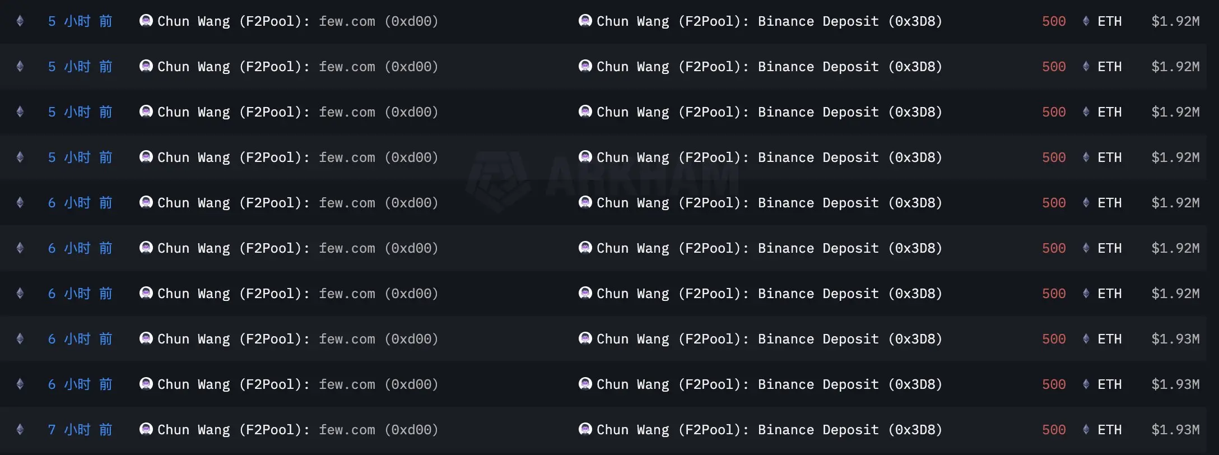Open the topmost "5 小时 前" timestamp link
Viewport: 1219px width, 455px height.
[80, 21]
